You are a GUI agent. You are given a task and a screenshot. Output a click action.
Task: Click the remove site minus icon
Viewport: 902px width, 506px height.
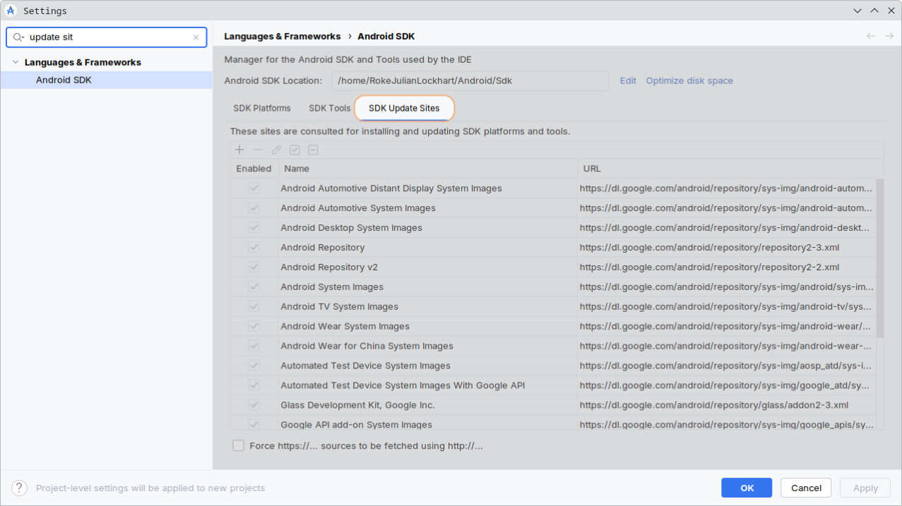(258, 150)
